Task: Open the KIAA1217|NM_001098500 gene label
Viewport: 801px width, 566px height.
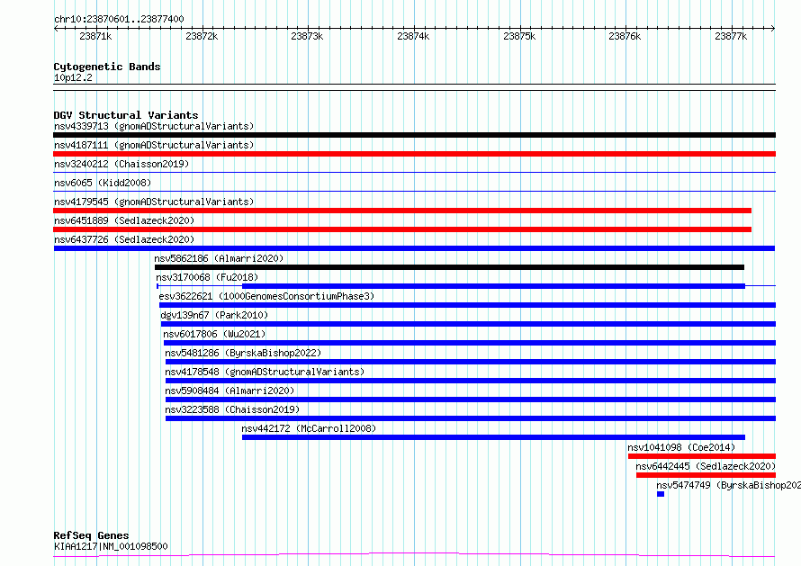Action: tap(111, 546)
